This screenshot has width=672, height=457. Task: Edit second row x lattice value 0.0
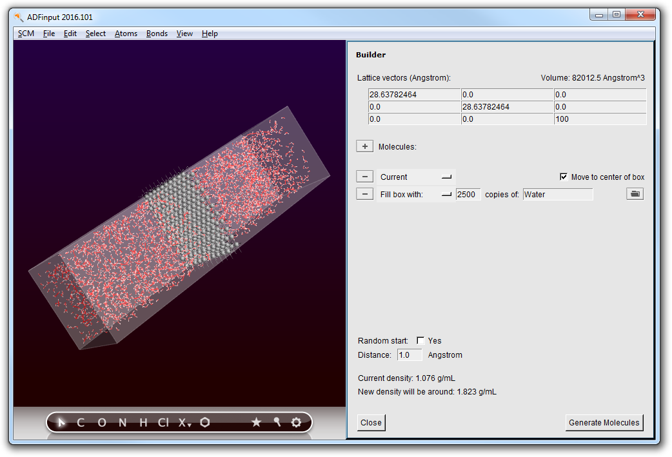click(415, 106)
